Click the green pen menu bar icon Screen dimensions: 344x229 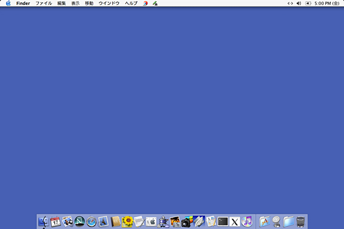click(x=155, y=3)
